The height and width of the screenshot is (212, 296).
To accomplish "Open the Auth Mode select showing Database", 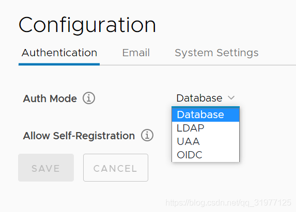I will tap(206, 98).
